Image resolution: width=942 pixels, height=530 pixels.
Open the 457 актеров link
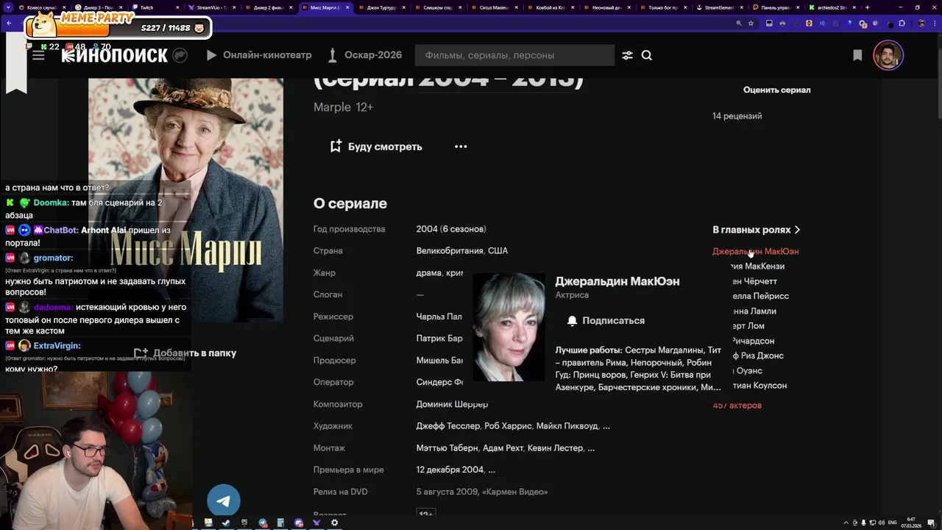(737, 406)
